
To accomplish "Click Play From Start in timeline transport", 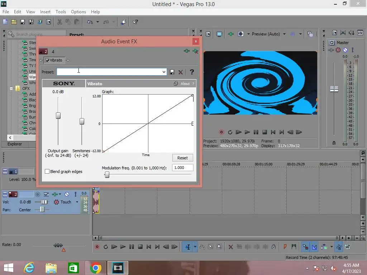I will click(114, 247).
